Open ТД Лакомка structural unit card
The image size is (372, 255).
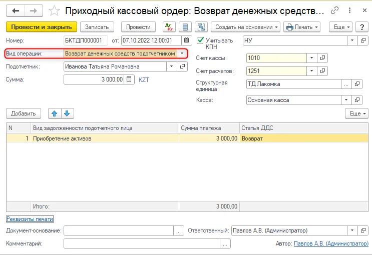click(357, 84)
